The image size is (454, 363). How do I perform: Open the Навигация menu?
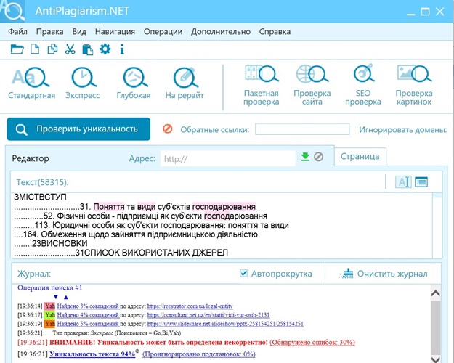115,31
